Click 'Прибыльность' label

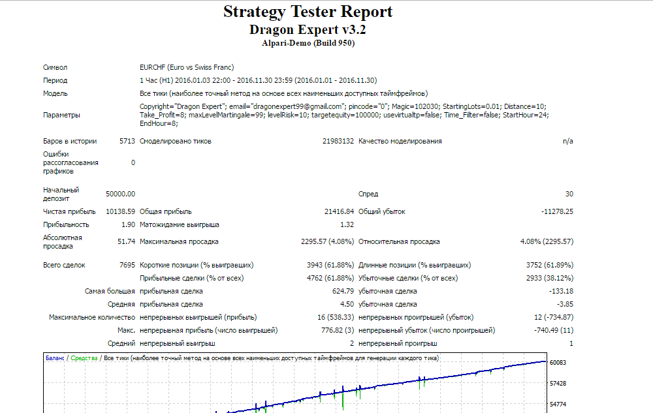66,224
